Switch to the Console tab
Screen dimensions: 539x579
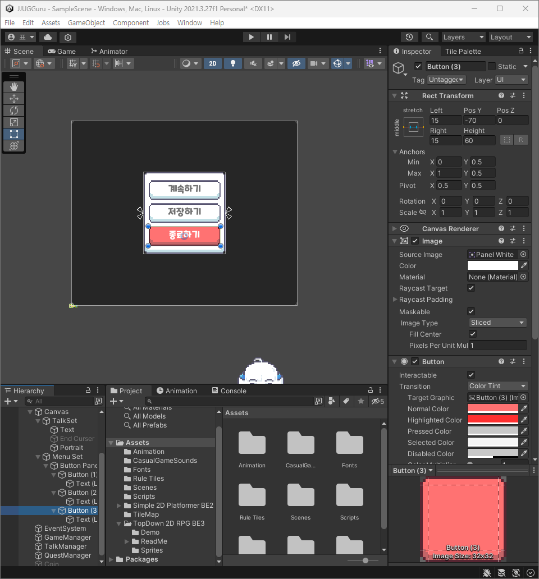pos(229,390)
